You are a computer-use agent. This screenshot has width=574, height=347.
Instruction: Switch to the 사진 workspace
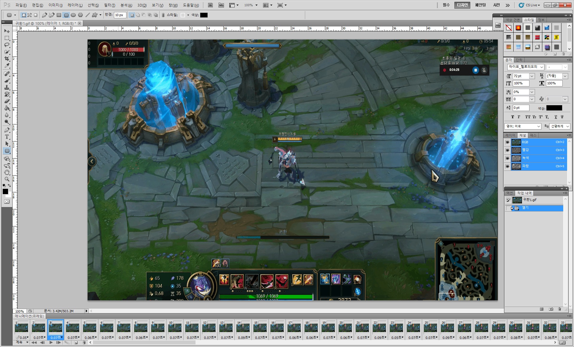[497, 5]
